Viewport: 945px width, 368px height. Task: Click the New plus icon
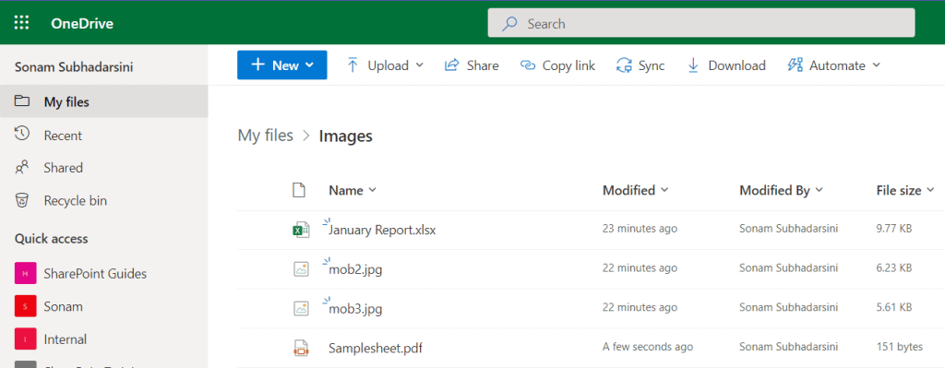pos(258,65)
